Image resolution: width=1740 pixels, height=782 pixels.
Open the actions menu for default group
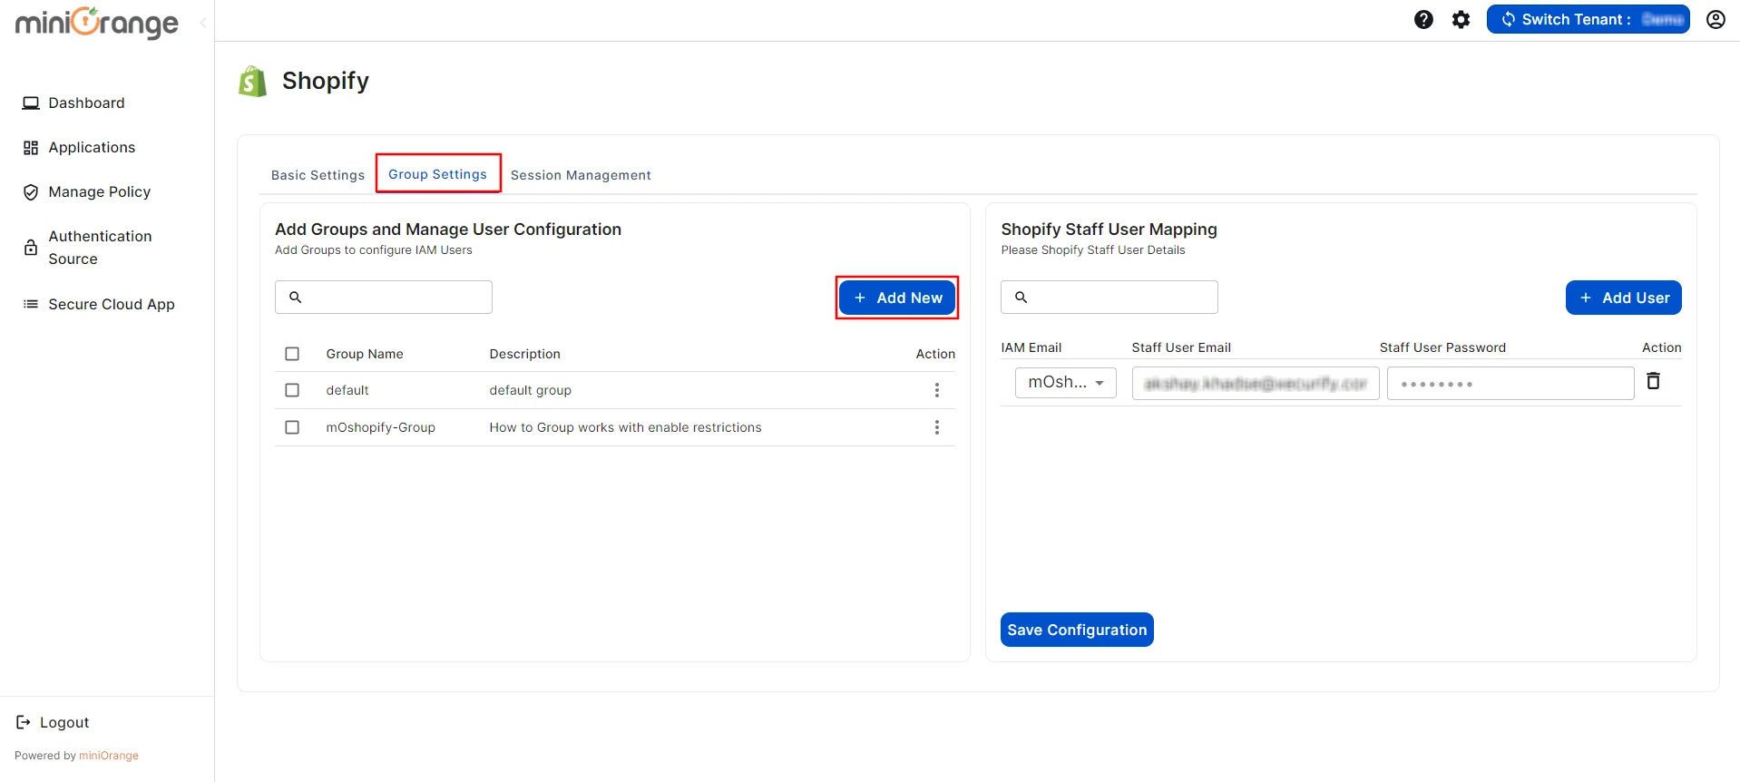click(x=937, y=390)
